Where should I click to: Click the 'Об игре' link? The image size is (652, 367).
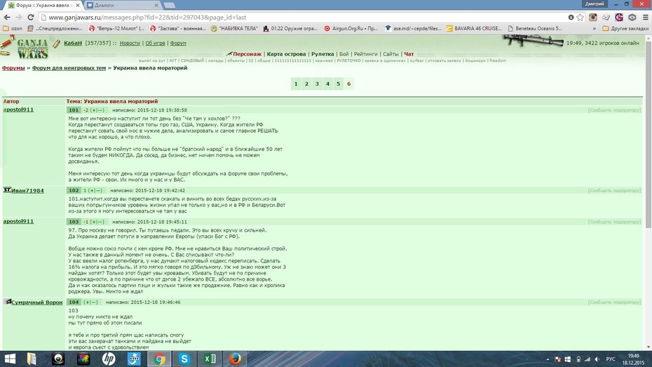(x=155, y=43)
